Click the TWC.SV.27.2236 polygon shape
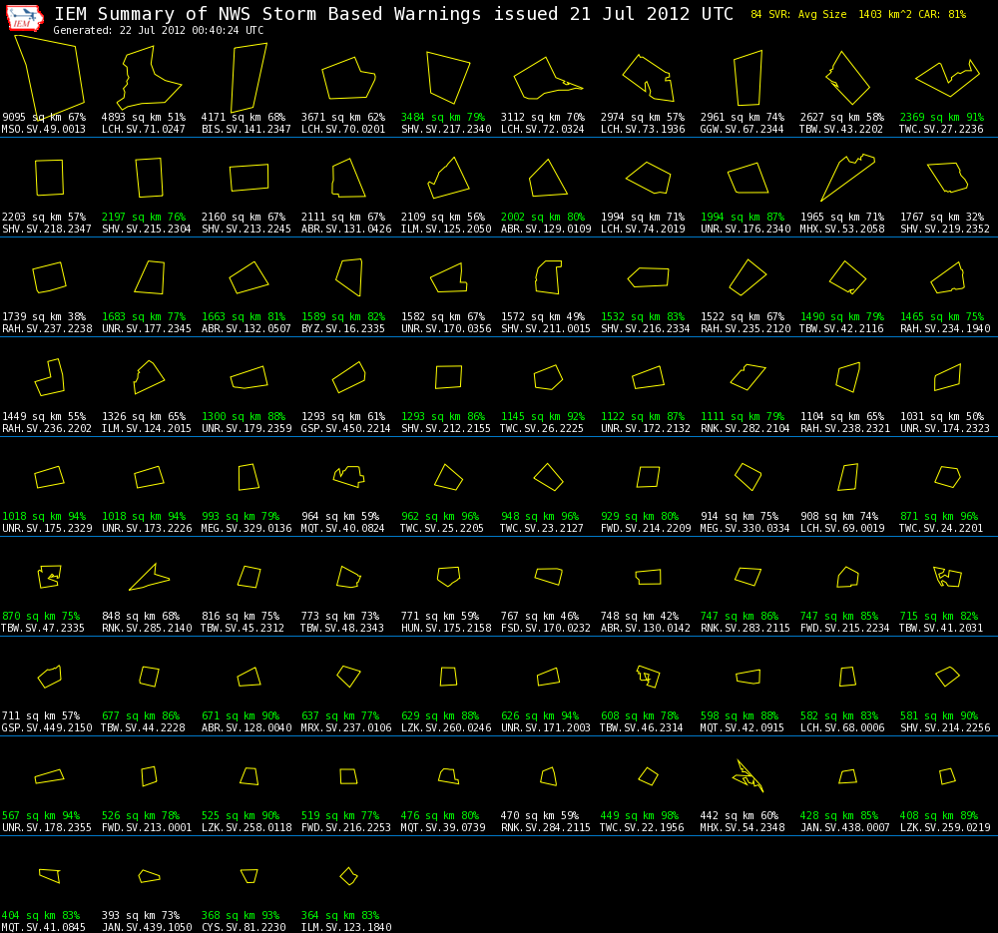 (x=946, y=78)
